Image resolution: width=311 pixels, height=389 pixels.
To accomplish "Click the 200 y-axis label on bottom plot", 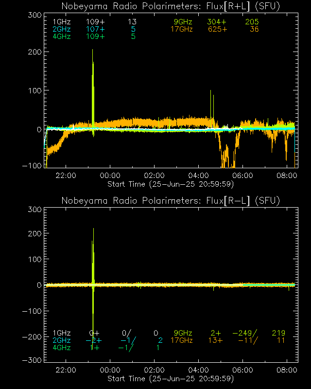I will (35, 233).
